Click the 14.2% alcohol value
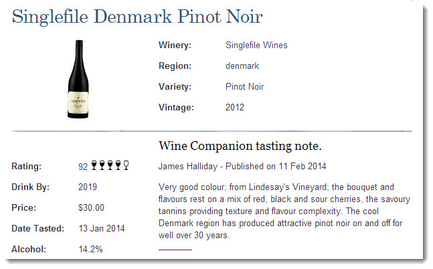The height and width of the screenshot is (269, 433). click(x=90, y=249)
